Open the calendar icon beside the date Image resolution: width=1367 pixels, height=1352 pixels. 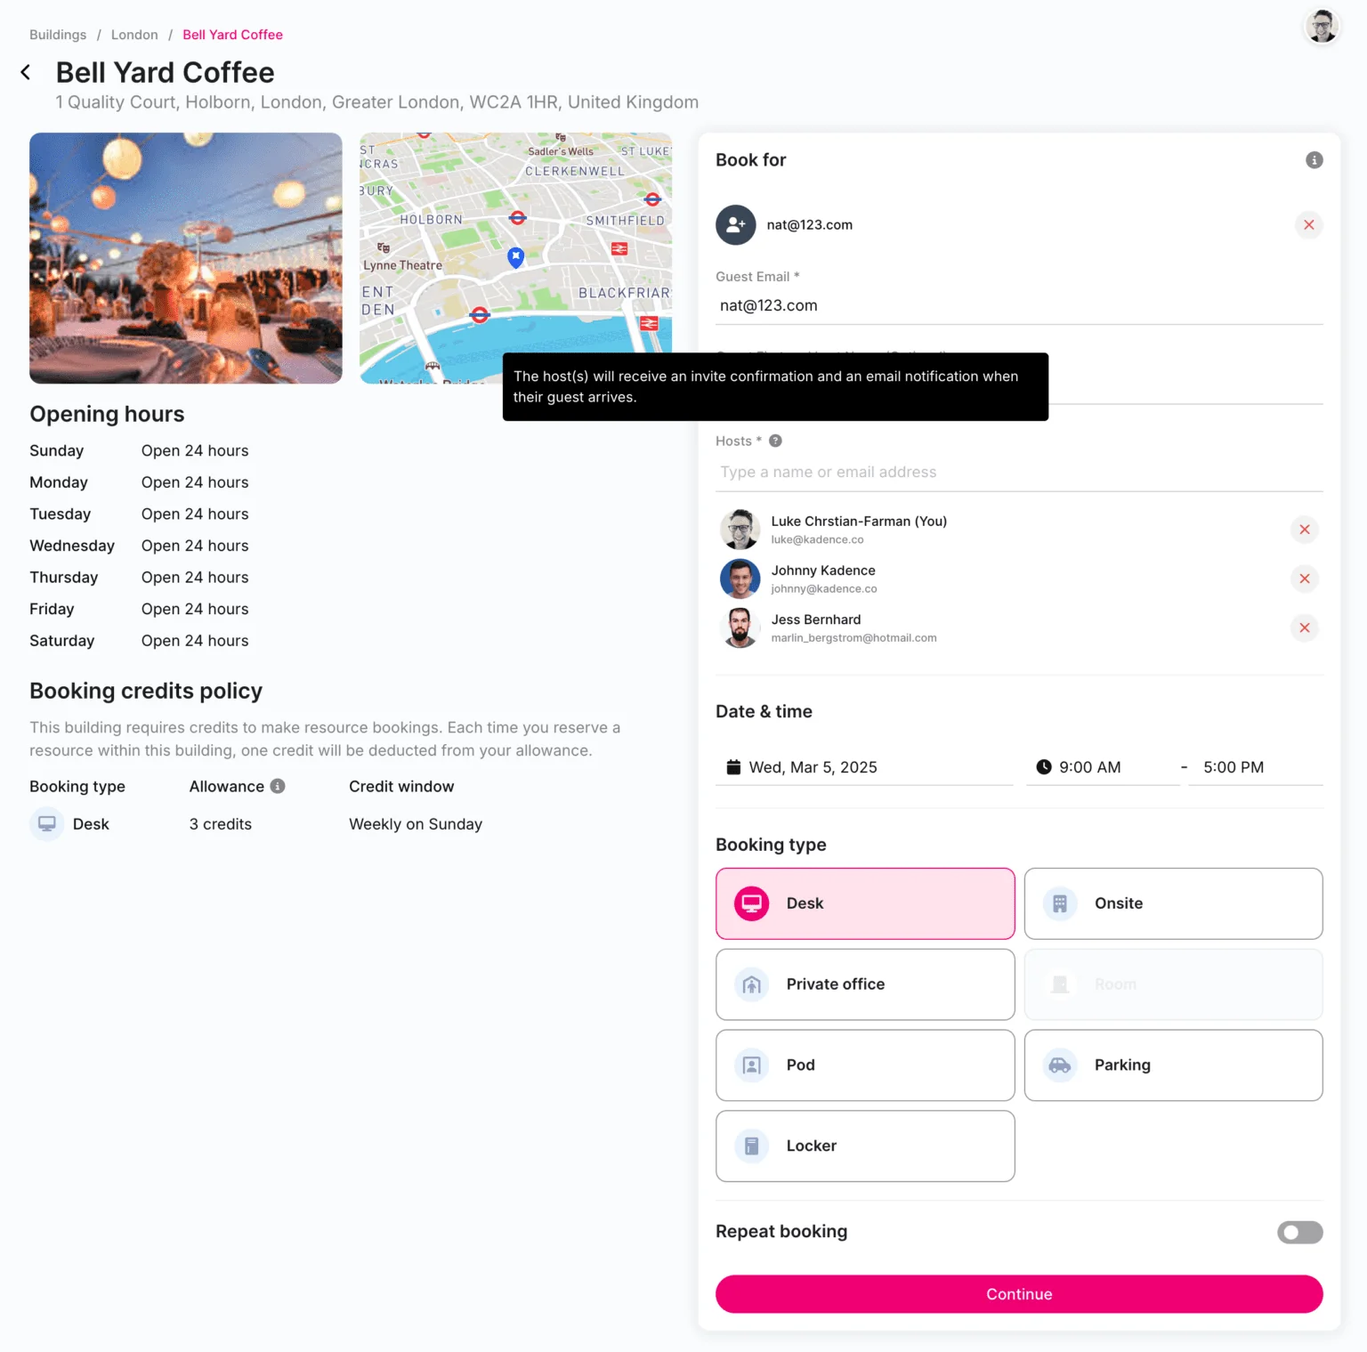coord(733,767)
